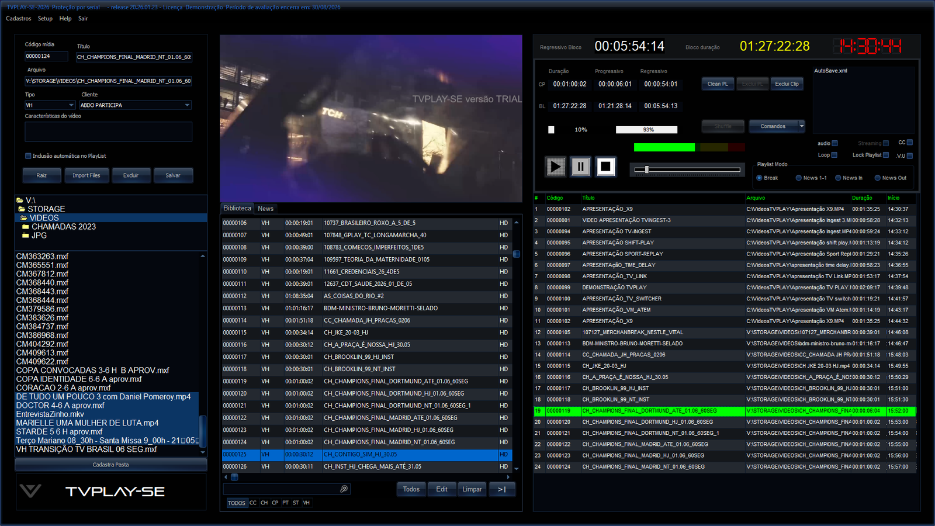Click the 93% progress bar

coord(647,130)
